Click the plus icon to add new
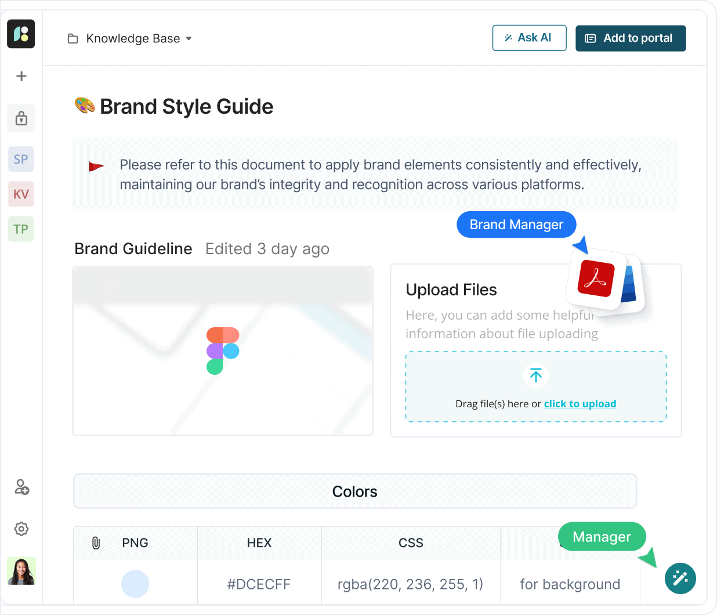 pyautogui.click(x=21, y=76)
